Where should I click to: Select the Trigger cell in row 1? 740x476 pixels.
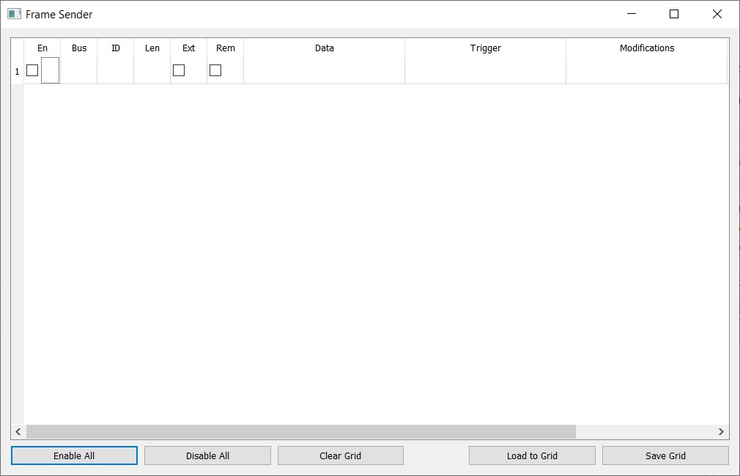[x=485, y=71]
